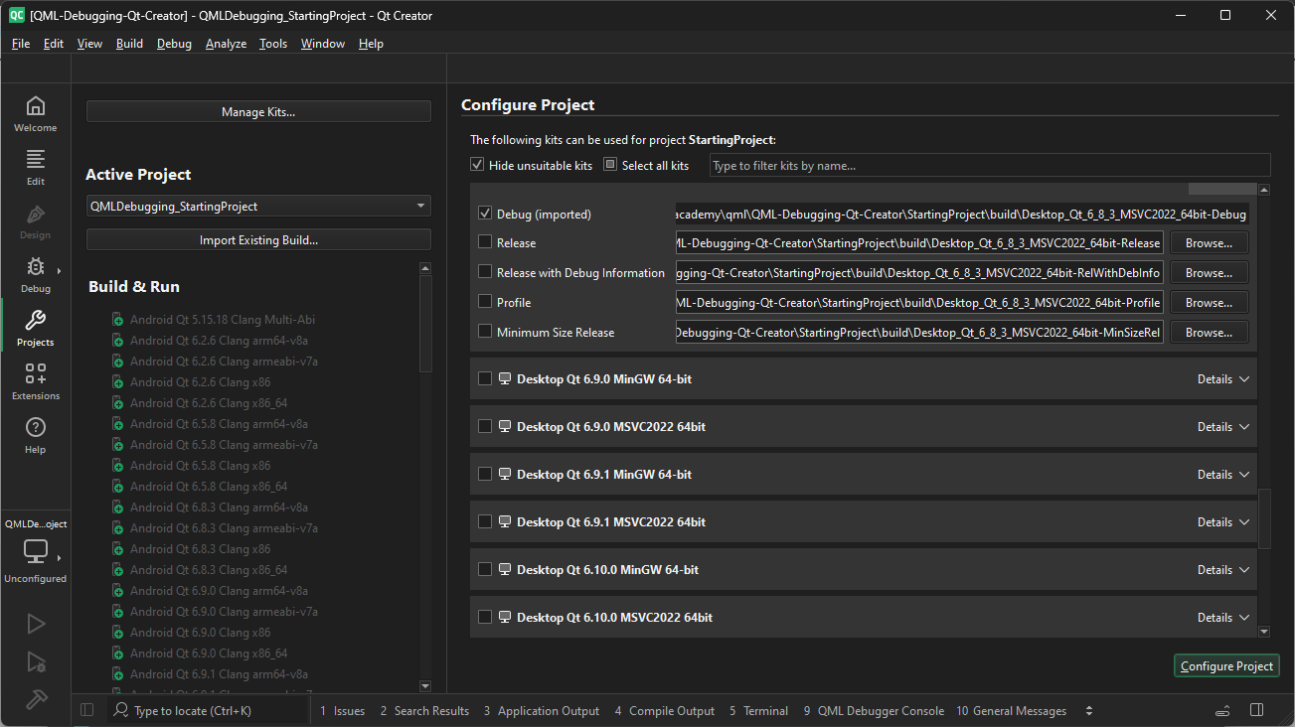
Task: Open the Build menu
Action: 129,43
